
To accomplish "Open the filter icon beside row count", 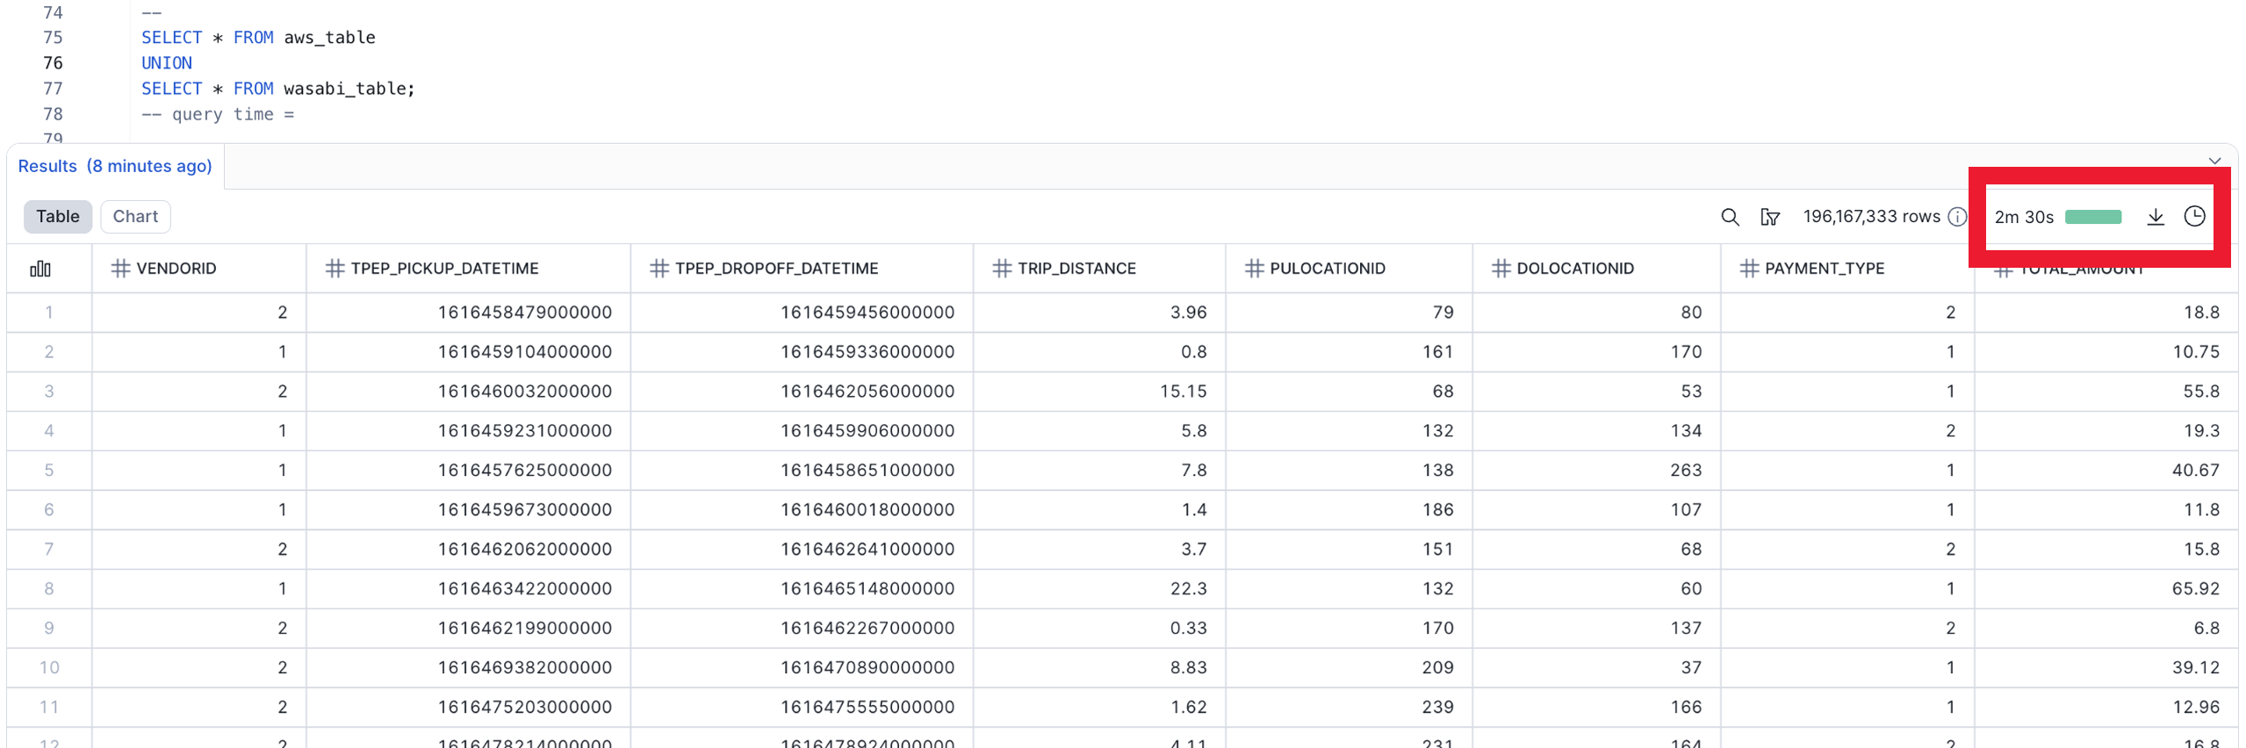I will pos(1769,217).
